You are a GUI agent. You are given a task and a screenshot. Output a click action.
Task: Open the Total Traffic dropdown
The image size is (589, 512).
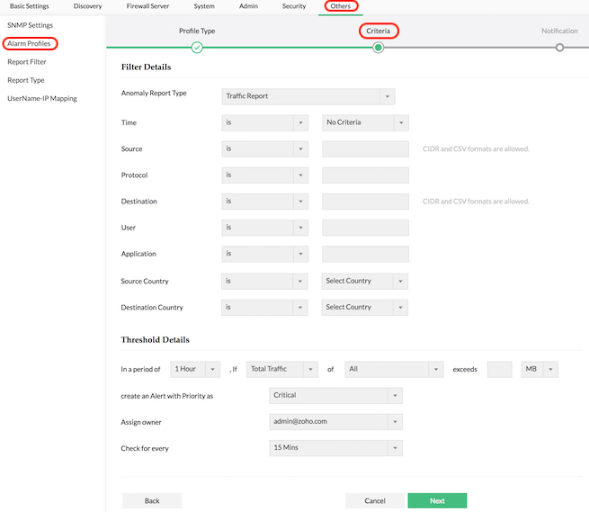pos(282,369)
